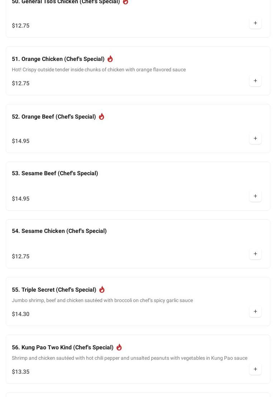Add Kung Pao Two Kind to cart

coord(255,369)
